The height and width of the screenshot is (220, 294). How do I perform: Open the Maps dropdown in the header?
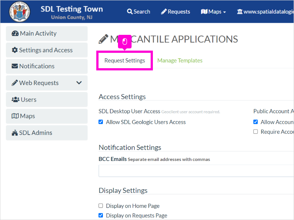pyautogui.click(x=214, y=12)
